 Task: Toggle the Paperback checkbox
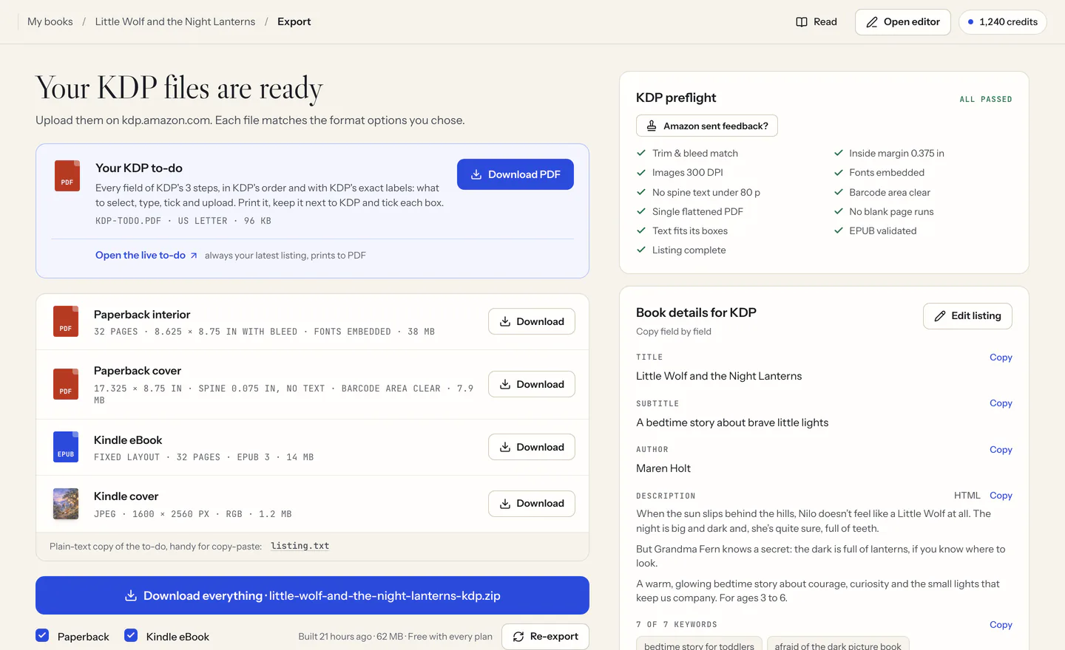click(42, 635)
